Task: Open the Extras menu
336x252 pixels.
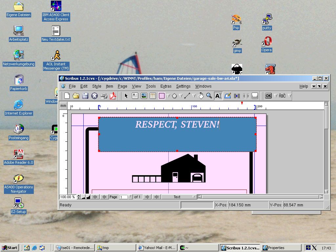Action: coord(166,86)
